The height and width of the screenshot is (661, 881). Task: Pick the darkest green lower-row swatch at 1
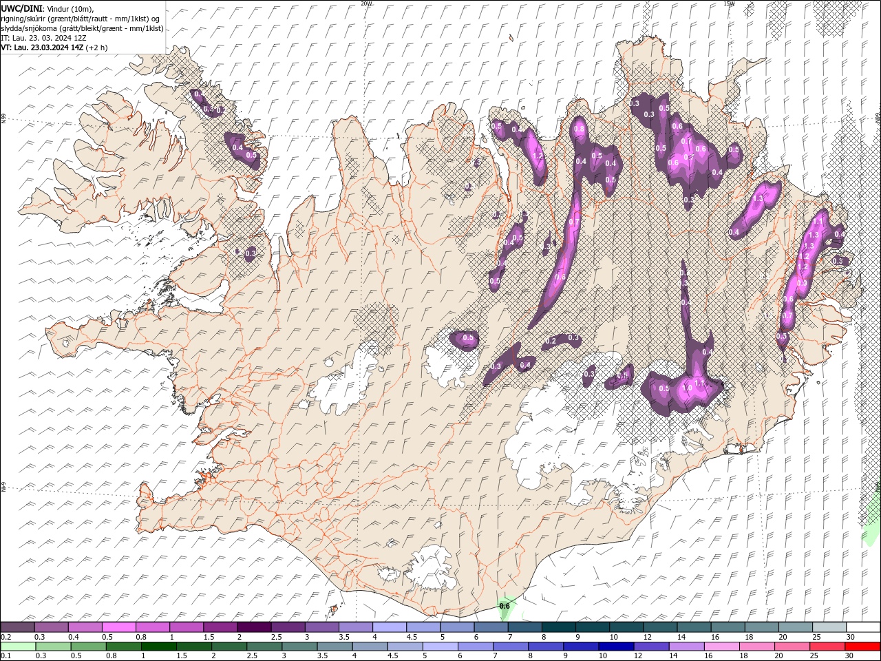160,647
